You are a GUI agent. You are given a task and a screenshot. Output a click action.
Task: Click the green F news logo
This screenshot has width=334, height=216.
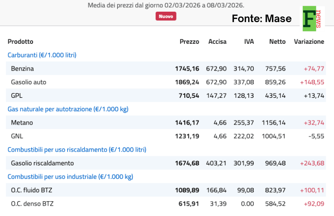(x=312, y=19)
